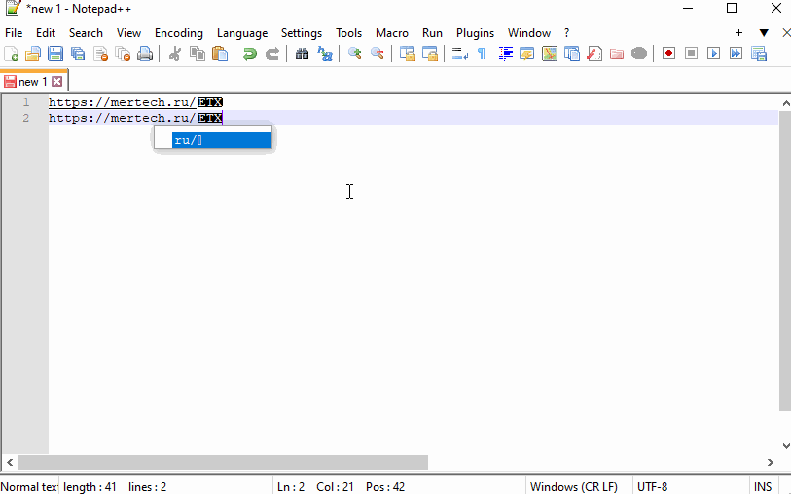
Task: Close the 'new 1' tab
Action: point(56,82)
